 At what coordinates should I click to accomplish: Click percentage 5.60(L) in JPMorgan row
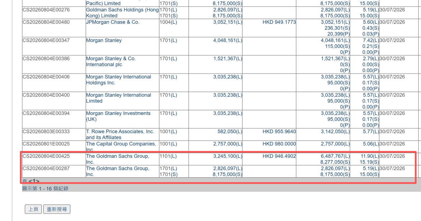(x=371, y=22)
